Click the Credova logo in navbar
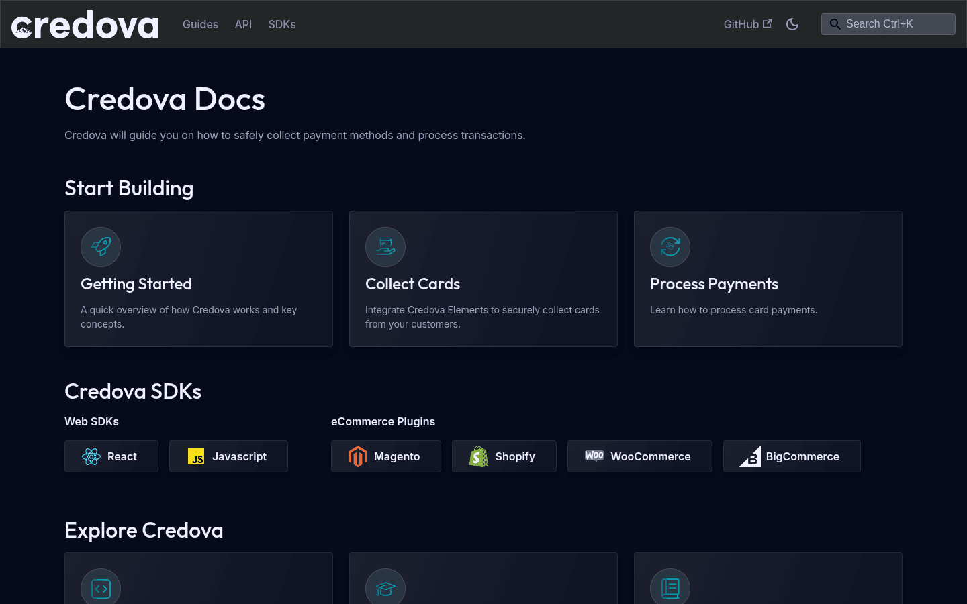Screen dimensions: 967x604 coord(85,25)
